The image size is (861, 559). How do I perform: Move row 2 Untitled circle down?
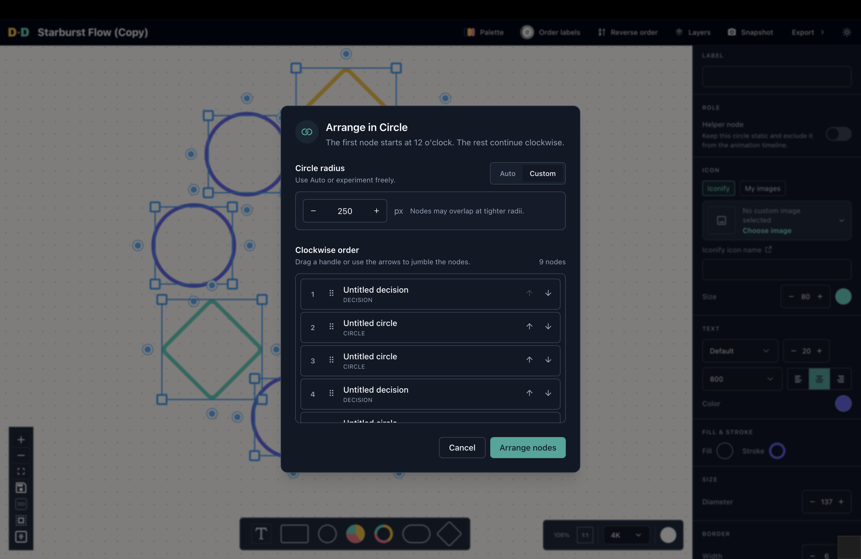coord(548,327)
